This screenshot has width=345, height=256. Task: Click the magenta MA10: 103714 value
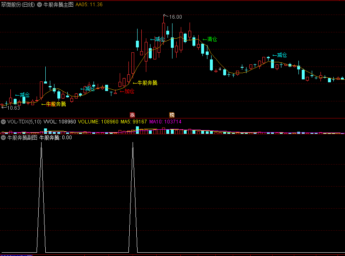(x=165, y=122)
